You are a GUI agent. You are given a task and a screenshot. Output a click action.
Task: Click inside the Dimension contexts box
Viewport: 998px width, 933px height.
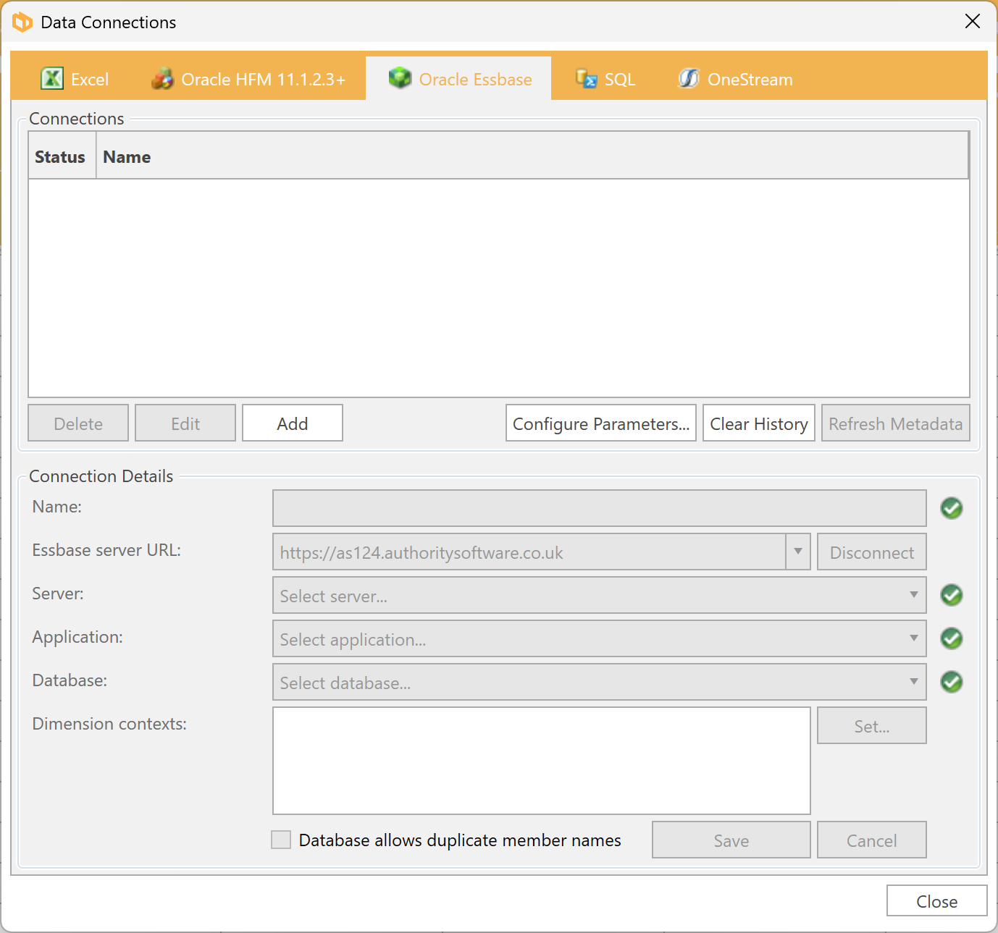[541, 761]
